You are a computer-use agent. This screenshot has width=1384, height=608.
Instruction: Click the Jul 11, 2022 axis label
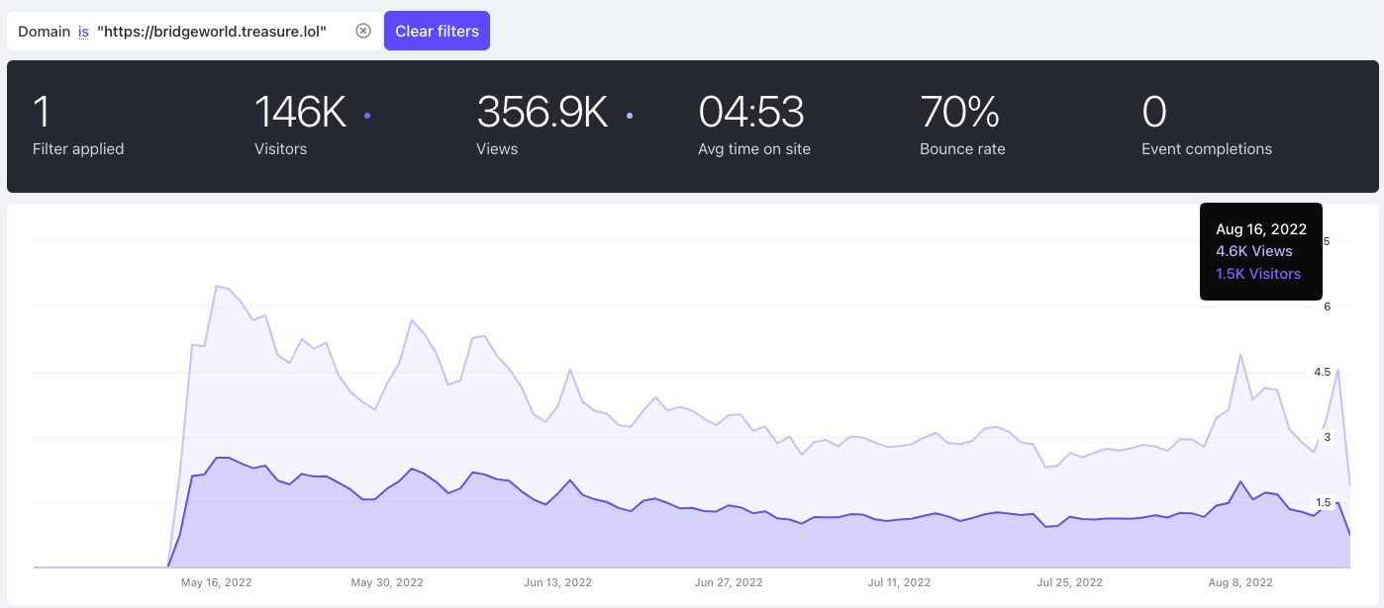click(x=900, y=582)
